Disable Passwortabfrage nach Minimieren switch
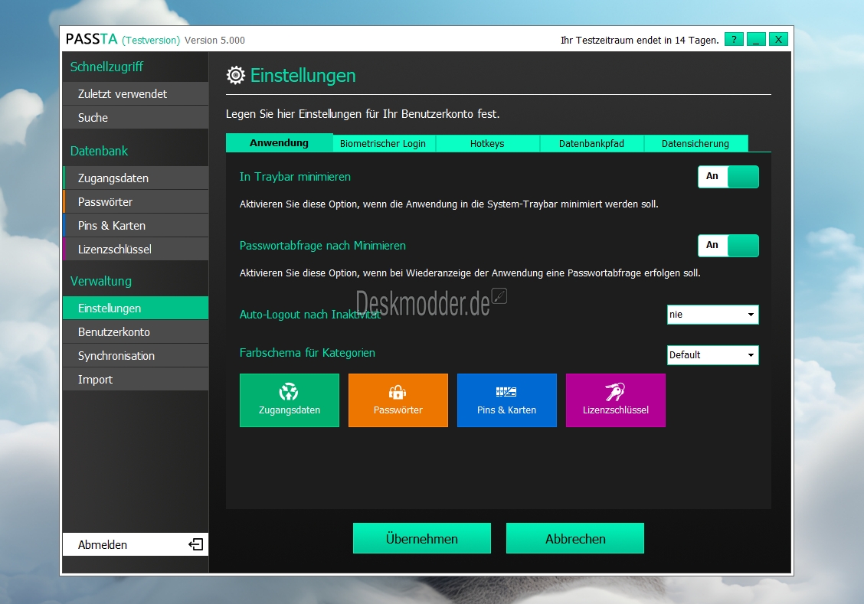This screenshot has height=604, width=864. pyautogui.click(x=728, y=246)
